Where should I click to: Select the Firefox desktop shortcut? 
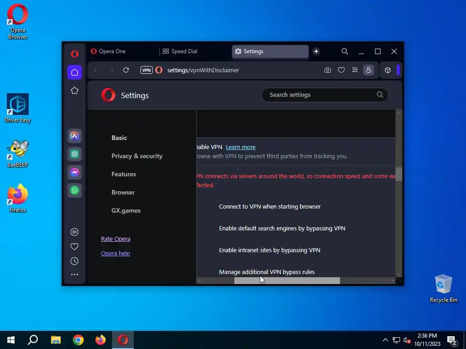(x=18, y=198)
